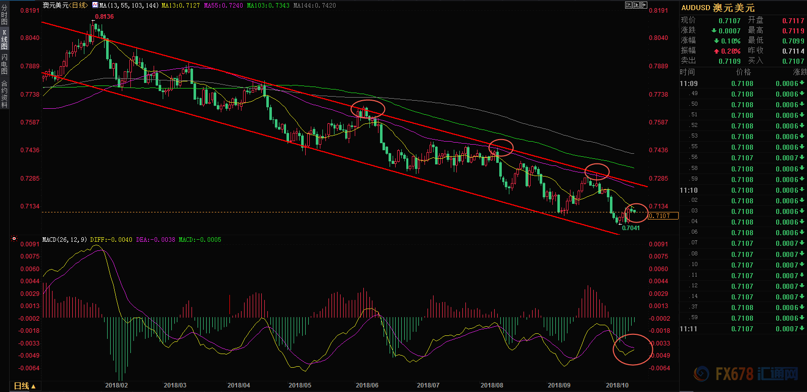Click the 开盘 value 0.7117

pyautogui.click(x=793, y=21)
